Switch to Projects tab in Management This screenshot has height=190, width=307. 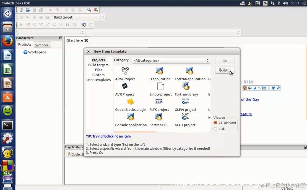(25, 44)
